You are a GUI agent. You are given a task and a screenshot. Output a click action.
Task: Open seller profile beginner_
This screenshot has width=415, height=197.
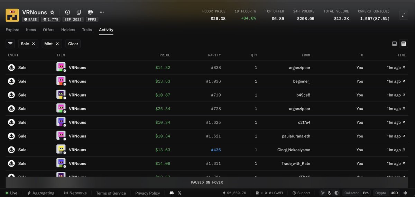(302, 81)
